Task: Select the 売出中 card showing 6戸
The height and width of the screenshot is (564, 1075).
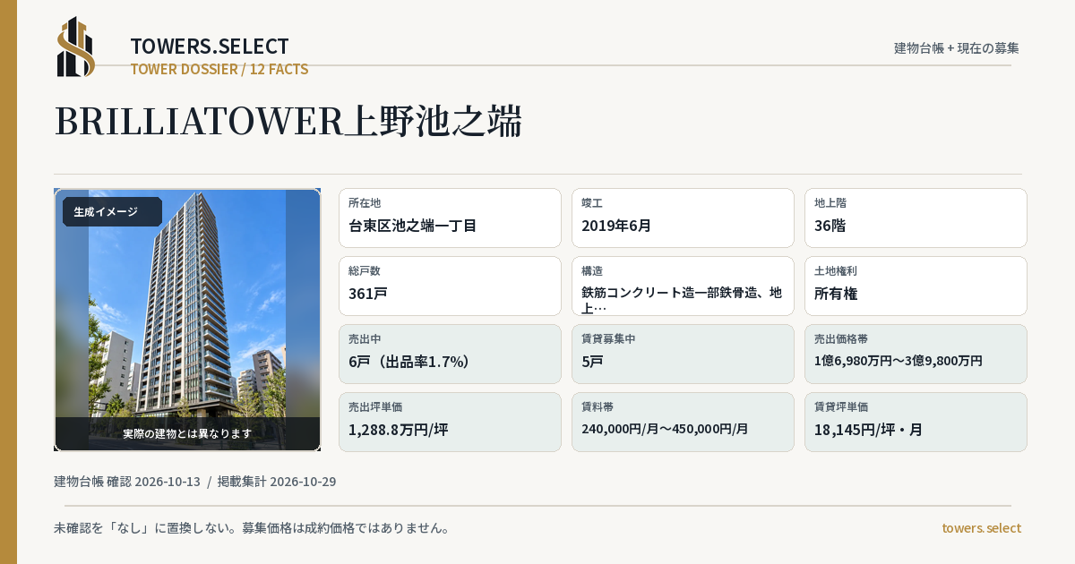Action: 450,354
